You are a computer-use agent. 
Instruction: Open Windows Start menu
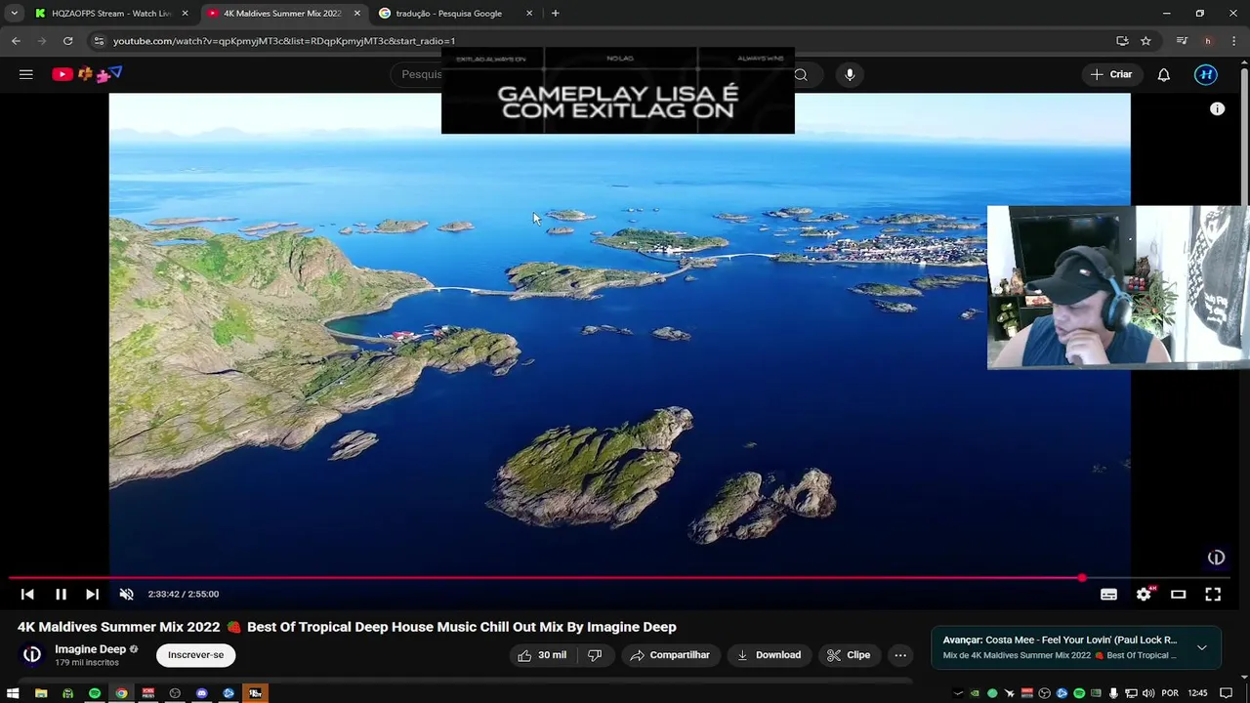(x=13, y=693)
